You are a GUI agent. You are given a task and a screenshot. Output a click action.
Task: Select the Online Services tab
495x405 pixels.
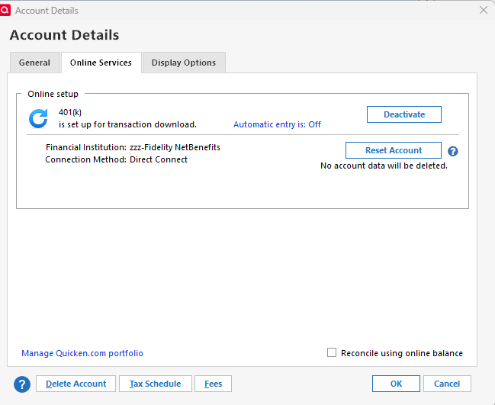(101, 63)
